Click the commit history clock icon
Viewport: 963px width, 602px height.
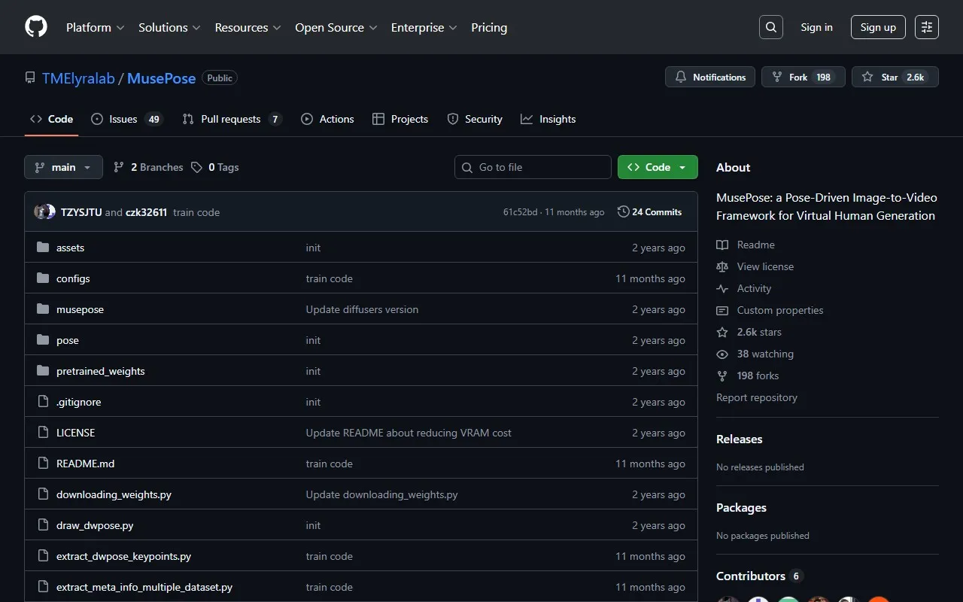coord(623,212)
